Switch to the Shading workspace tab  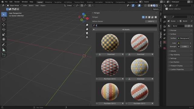[x=90, y=2]
